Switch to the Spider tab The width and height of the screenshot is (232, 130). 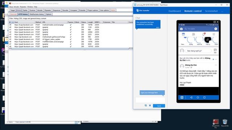tap(25, 10)
